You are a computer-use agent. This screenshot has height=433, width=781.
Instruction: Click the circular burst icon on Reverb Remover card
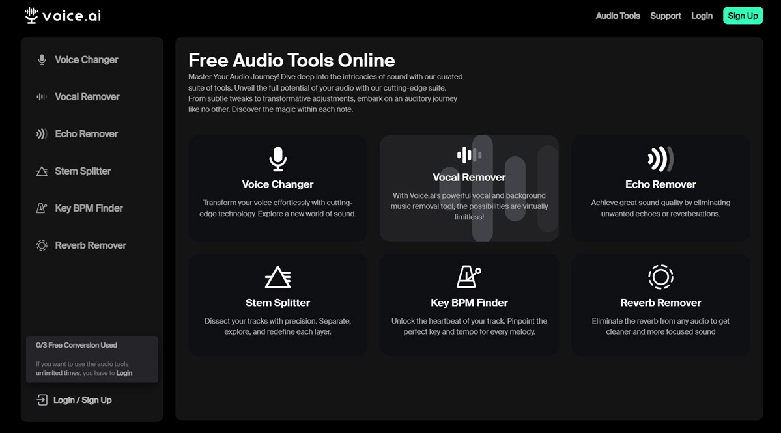(660, 278)
